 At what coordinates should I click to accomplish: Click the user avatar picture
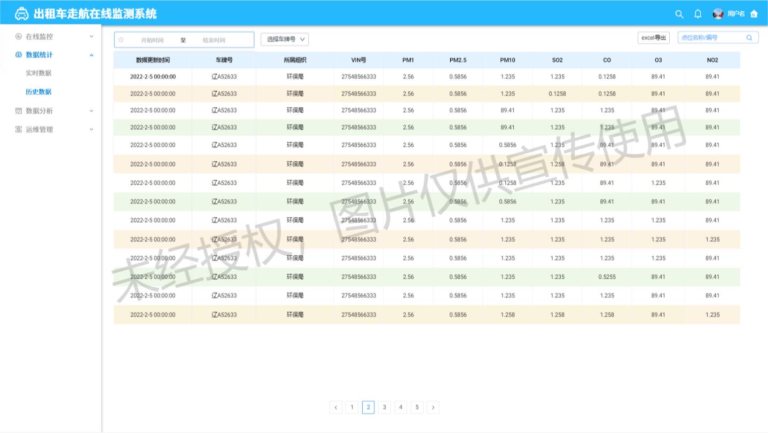718,14
